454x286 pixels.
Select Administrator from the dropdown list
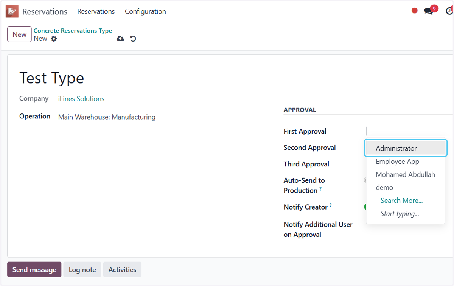[x=406, y=148]
